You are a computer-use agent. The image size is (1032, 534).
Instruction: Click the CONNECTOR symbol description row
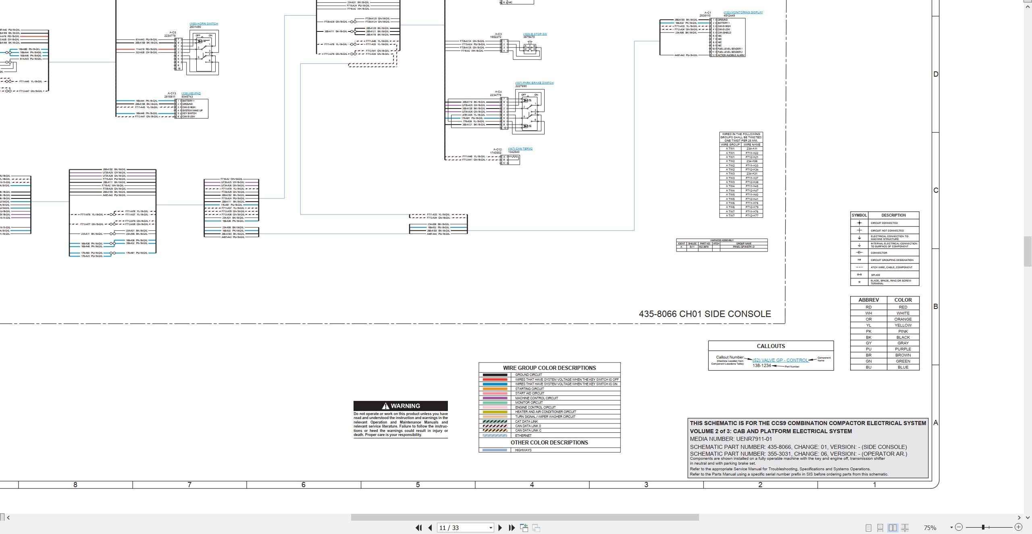point(885,253)
